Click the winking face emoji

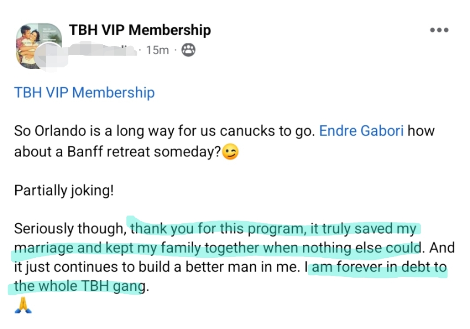[230, 153]
